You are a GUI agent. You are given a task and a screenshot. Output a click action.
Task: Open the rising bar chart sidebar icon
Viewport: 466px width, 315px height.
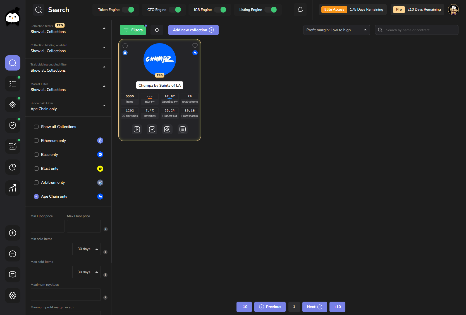tap(13, 188)
